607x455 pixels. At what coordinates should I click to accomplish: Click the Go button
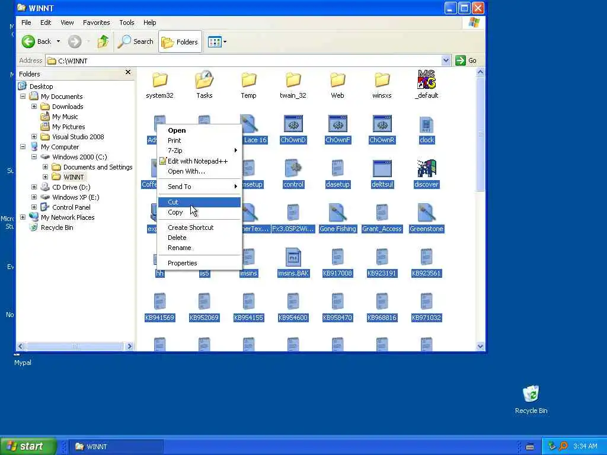click(x=466, y=60)
